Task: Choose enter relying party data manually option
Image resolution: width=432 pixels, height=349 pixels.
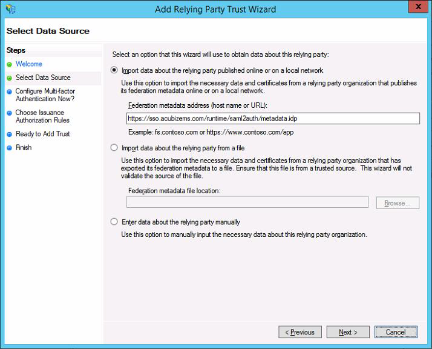Action: (114, 222)
